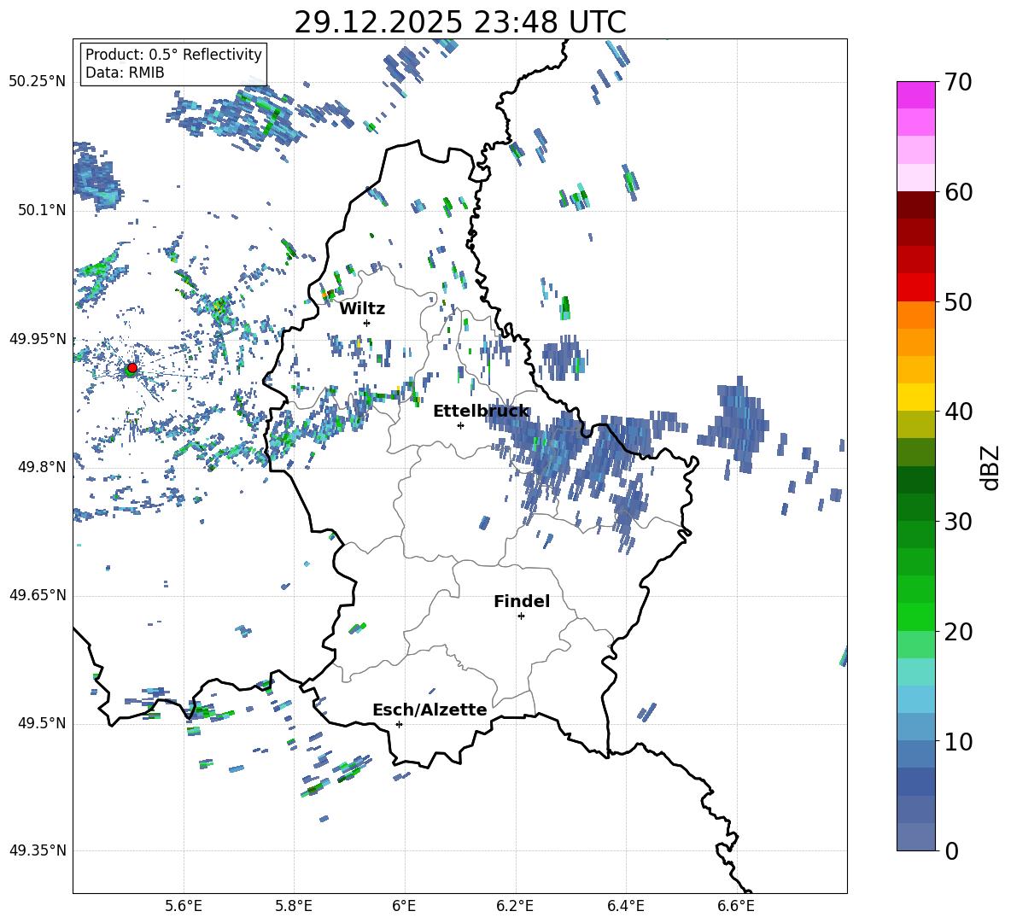The height and width of the screenshot is (923, 1011).
Task: Click the 49.35°N latitude label
Action: [38, 850]
